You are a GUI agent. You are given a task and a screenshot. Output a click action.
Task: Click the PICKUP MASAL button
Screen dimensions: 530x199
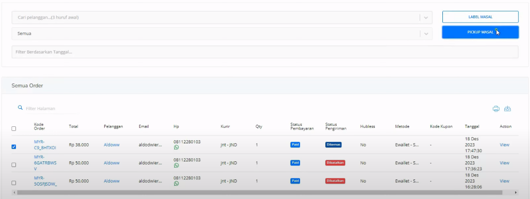pyautogui.click(x=481, y=32)
